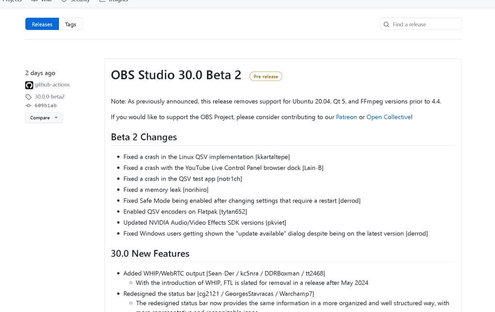Open the github-actions avatar icon

coord(29,85)
